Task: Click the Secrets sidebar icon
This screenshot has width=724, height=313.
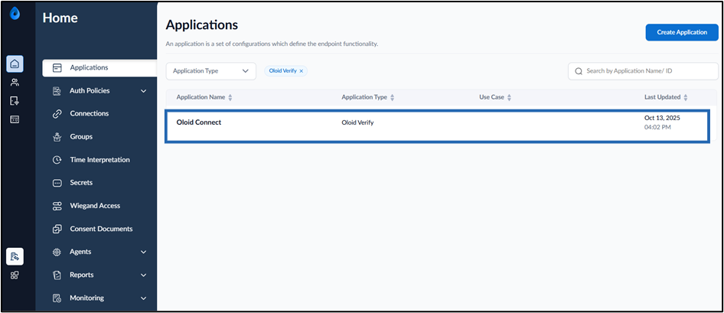Action: (x=57, y=183)
